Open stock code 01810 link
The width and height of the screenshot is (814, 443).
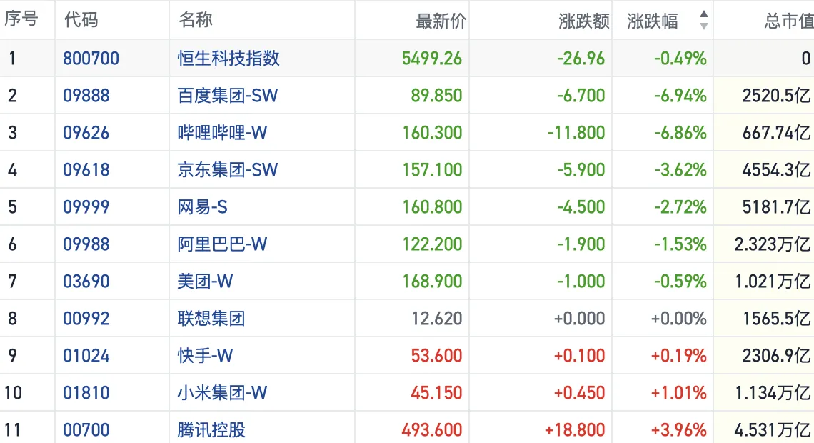pyautogui.click(x=86, y=392)
